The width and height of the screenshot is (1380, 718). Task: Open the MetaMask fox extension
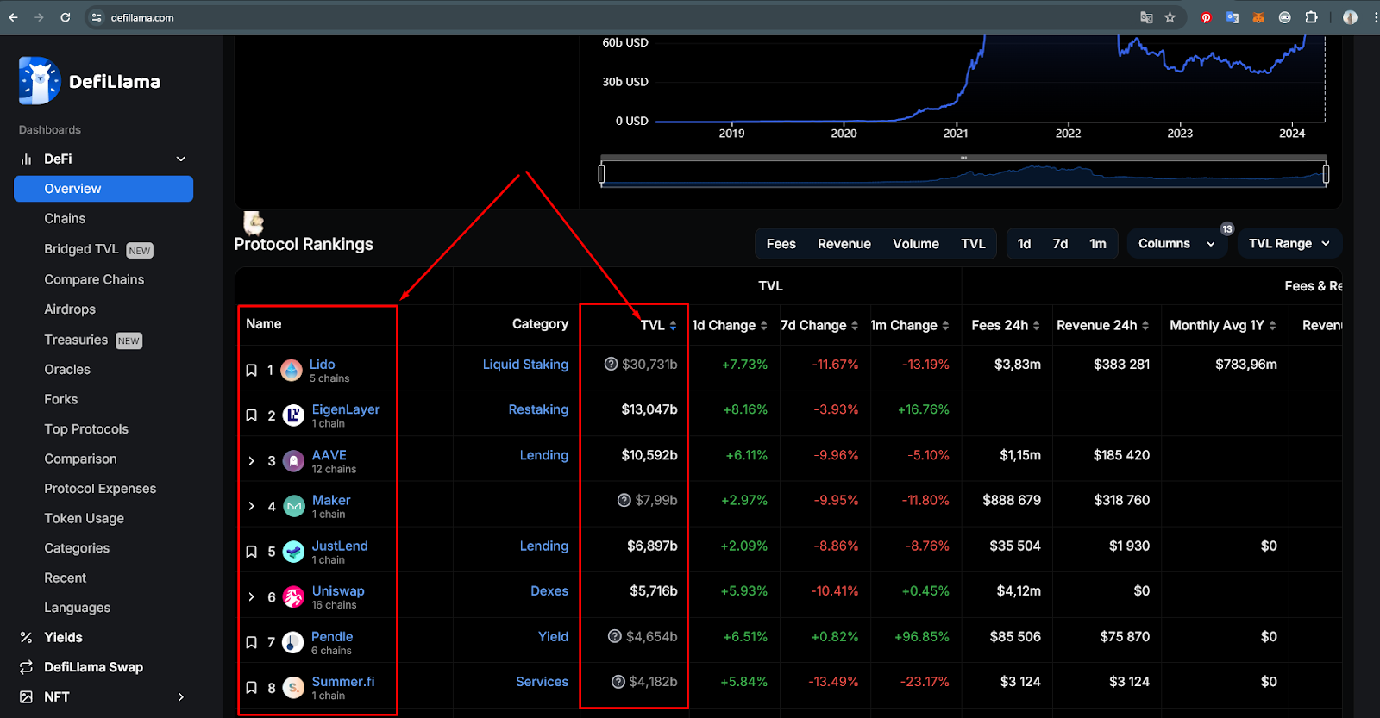[1258, 17]
